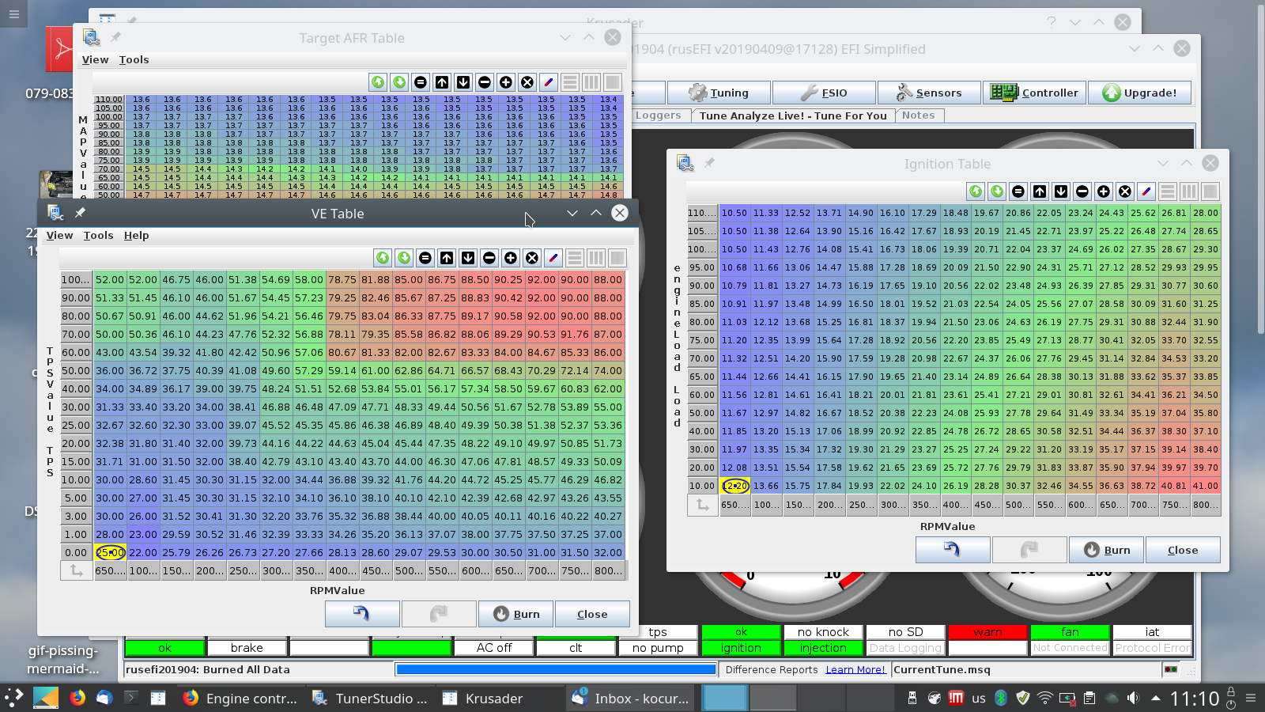Select highlighted 2.20 cell in Ignition Table
Image resolution: width=1265 pixels, height=712 pixels.
coord(734,486)
